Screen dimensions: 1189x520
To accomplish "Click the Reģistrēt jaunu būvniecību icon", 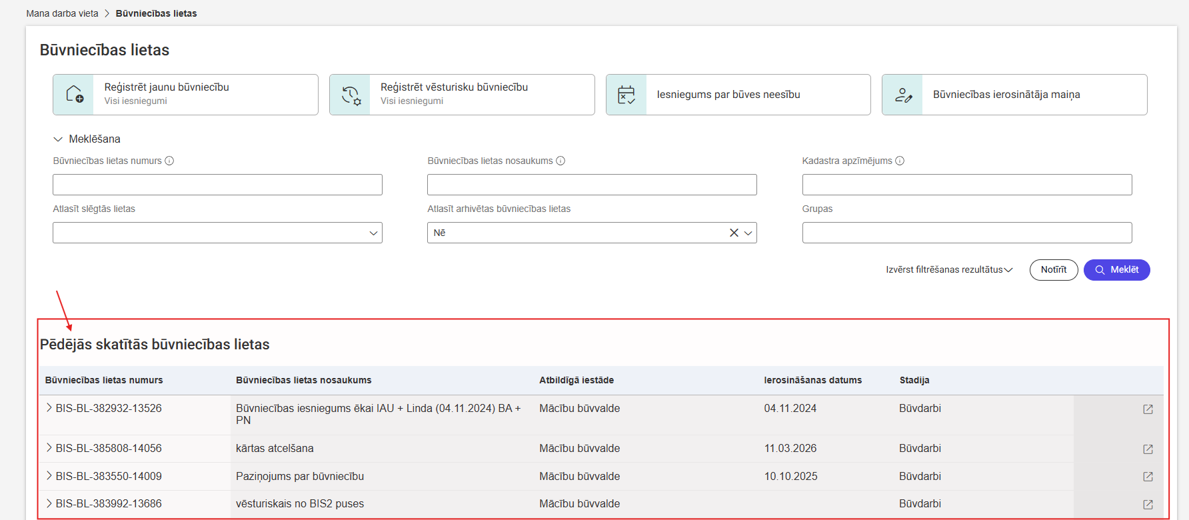I will tap(74, 95).
